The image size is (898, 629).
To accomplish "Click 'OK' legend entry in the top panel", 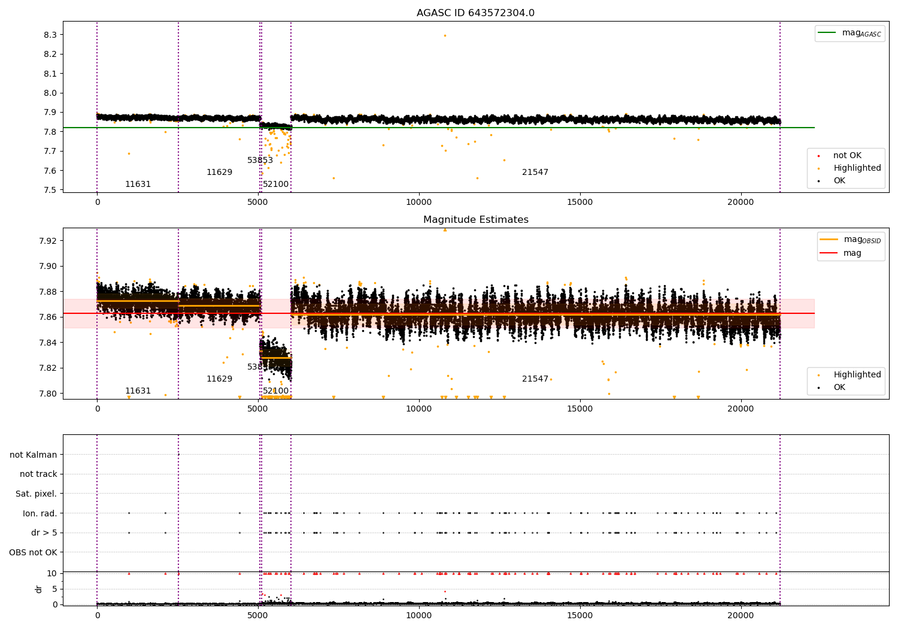I will (839, 181).
